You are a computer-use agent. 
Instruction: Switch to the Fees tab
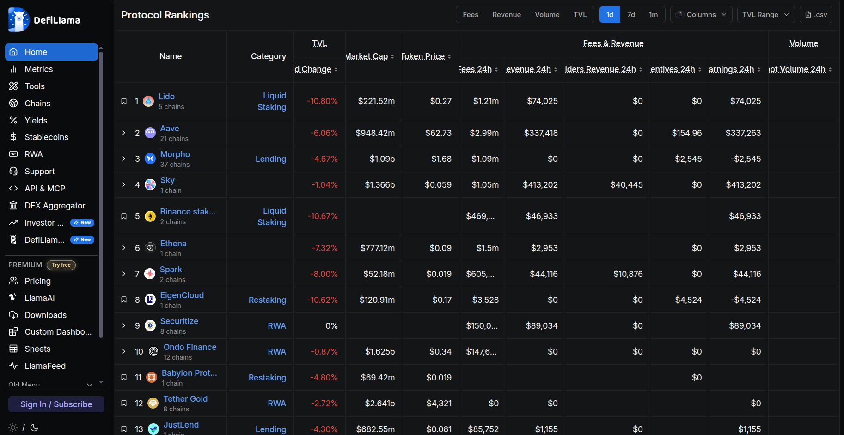(471, 15)
